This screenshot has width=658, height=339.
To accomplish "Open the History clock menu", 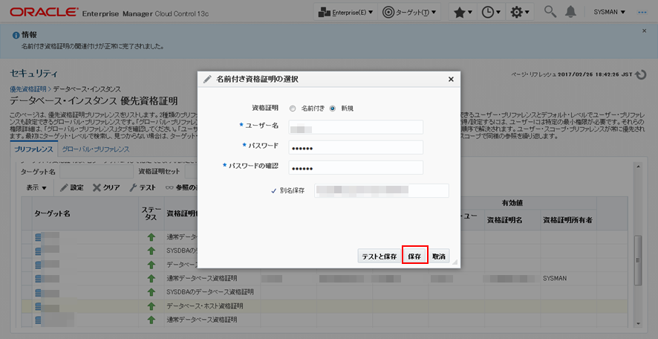I will tap(491, 12).
